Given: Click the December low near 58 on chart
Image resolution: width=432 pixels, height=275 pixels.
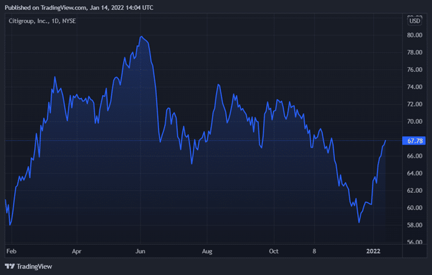Looking at the screenshot, I should [359, 222].
